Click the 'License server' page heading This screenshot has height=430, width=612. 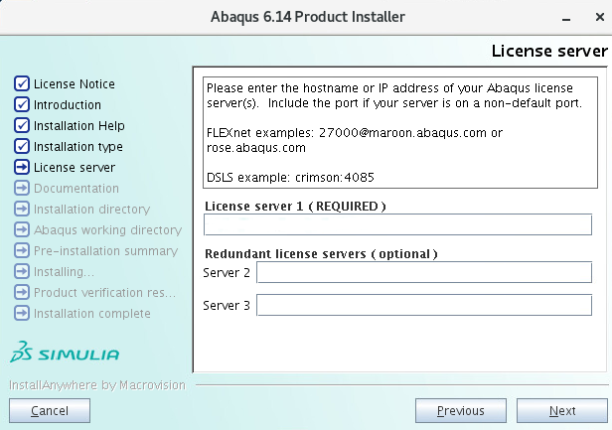[549, 51]
